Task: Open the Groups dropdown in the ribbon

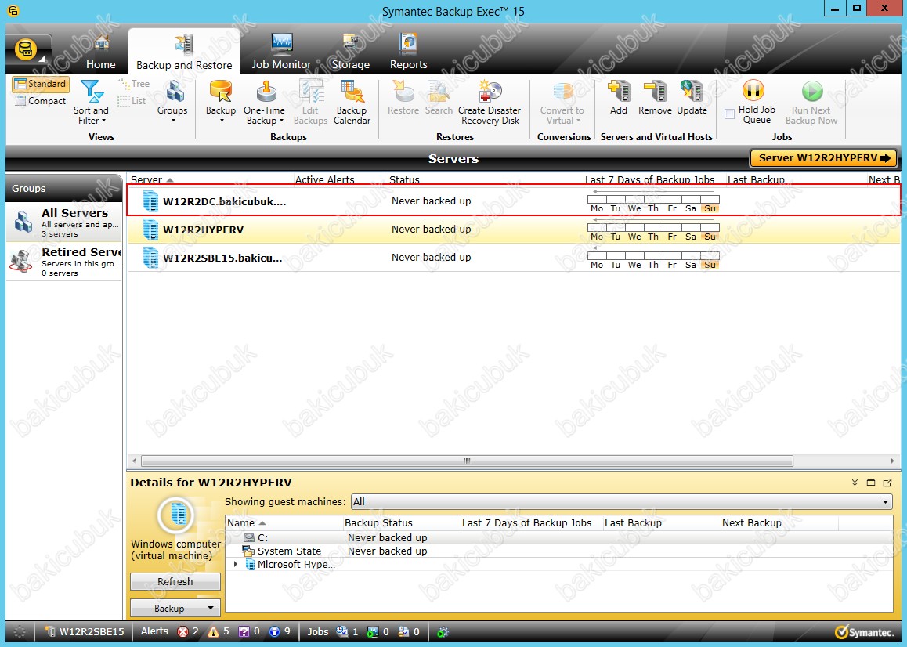Action: pyautogui.click(x=172, y=101)
